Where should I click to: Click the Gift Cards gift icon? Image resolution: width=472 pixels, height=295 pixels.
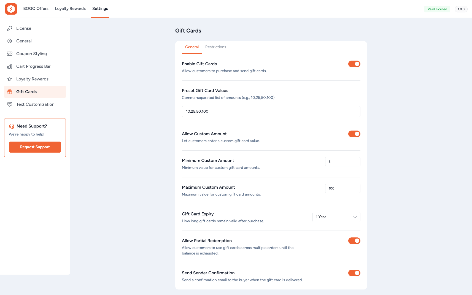coord(10,91)
